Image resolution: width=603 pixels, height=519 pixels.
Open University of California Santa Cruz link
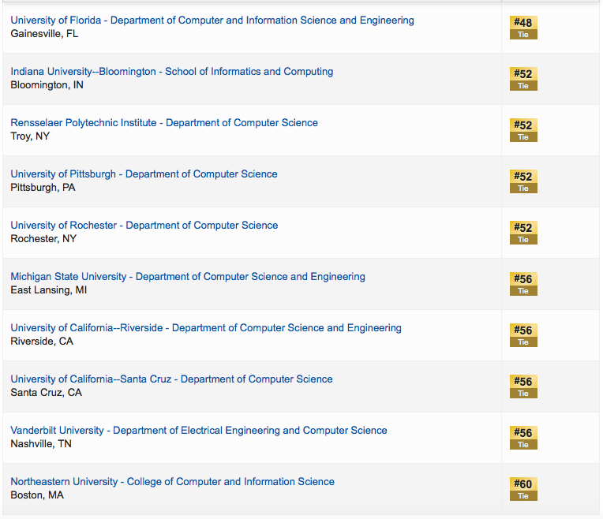tap(171, 379)
